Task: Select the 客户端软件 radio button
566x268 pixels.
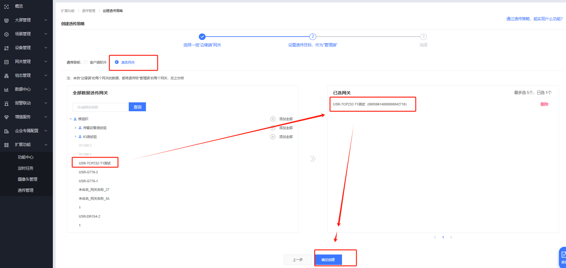Action: (x=85, y=62)
